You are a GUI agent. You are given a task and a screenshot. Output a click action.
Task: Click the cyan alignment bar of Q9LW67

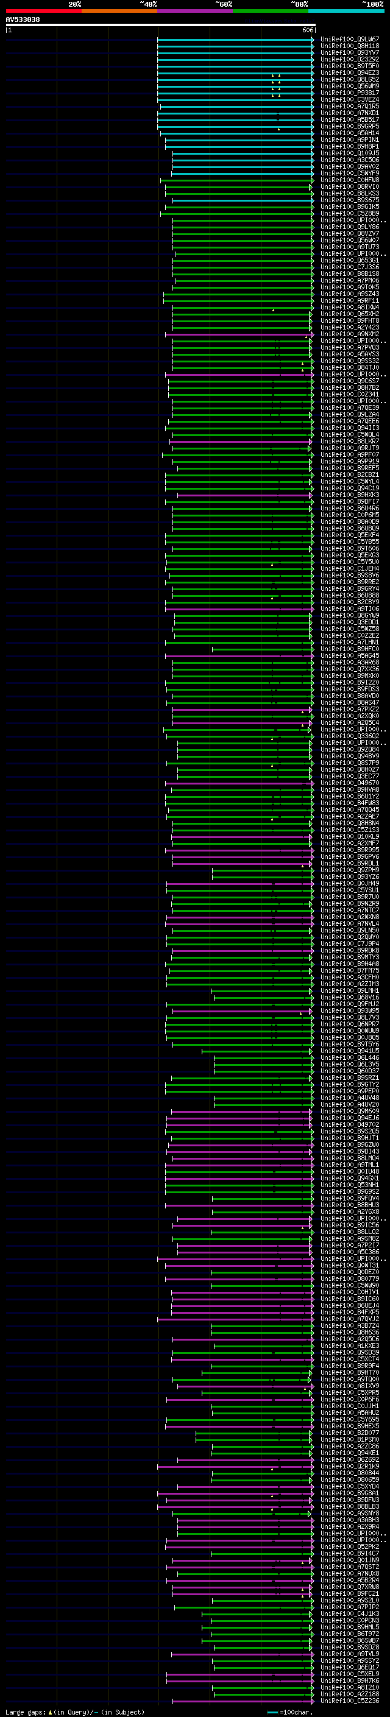[235, 40]
